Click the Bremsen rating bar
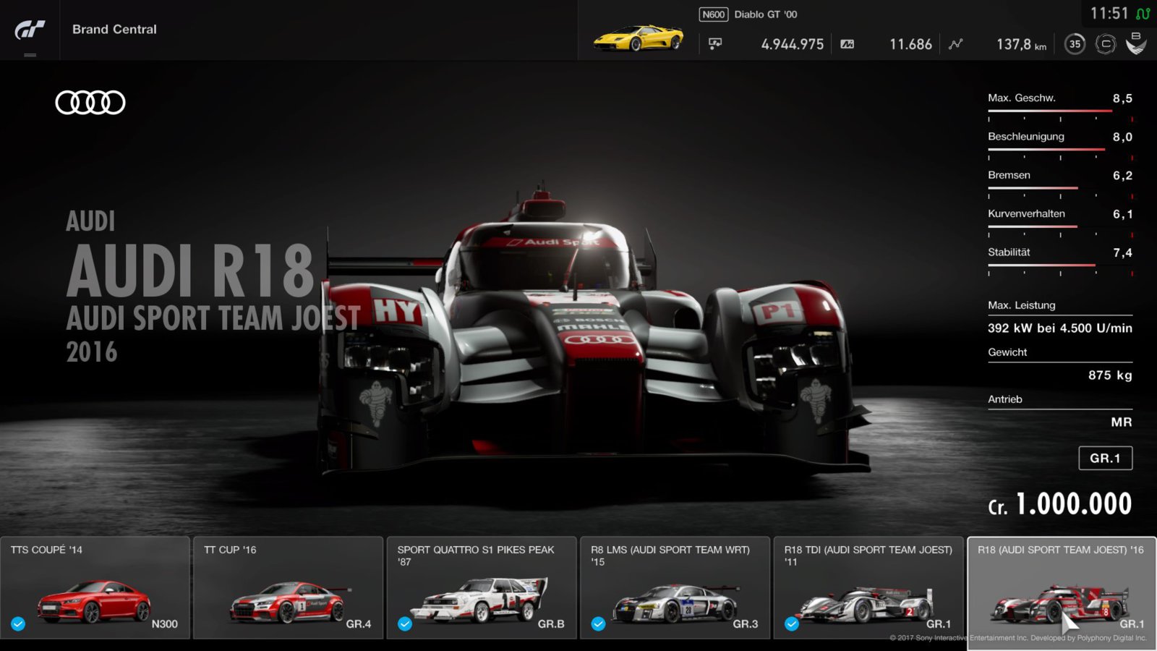 pyautogui.click(x=1060, y=188)
